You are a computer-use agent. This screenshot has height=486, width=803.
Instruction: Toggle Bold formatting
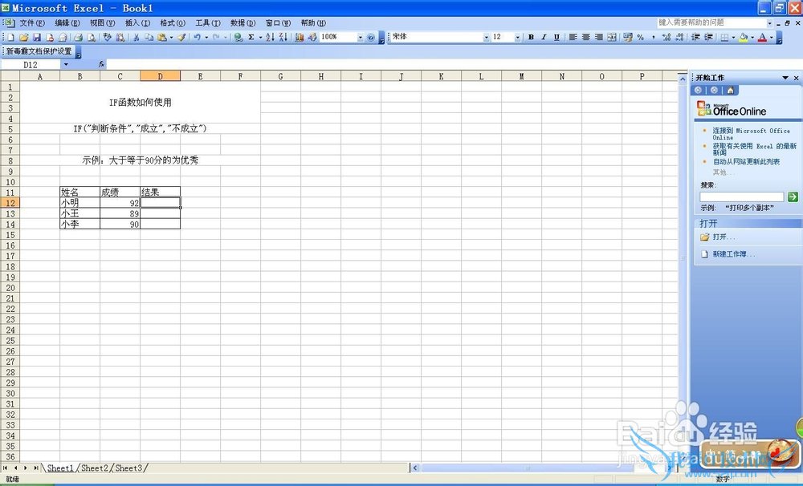tap(531, 38)
